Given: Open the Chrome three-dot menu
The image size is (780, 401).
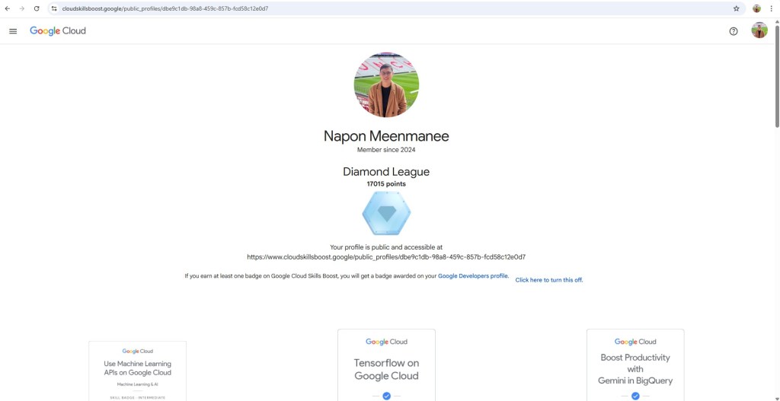Looking at the screenshot, I should (772, 8).
